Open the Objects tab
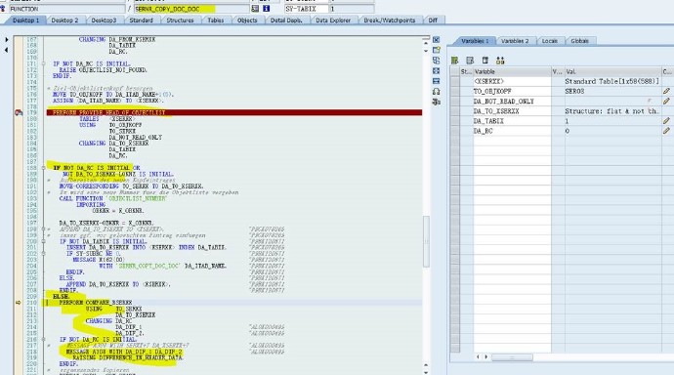 247,21
